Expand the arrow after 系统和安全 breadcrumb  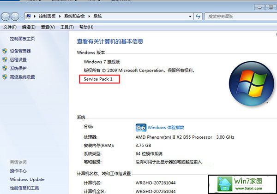[x=89, y=17]
